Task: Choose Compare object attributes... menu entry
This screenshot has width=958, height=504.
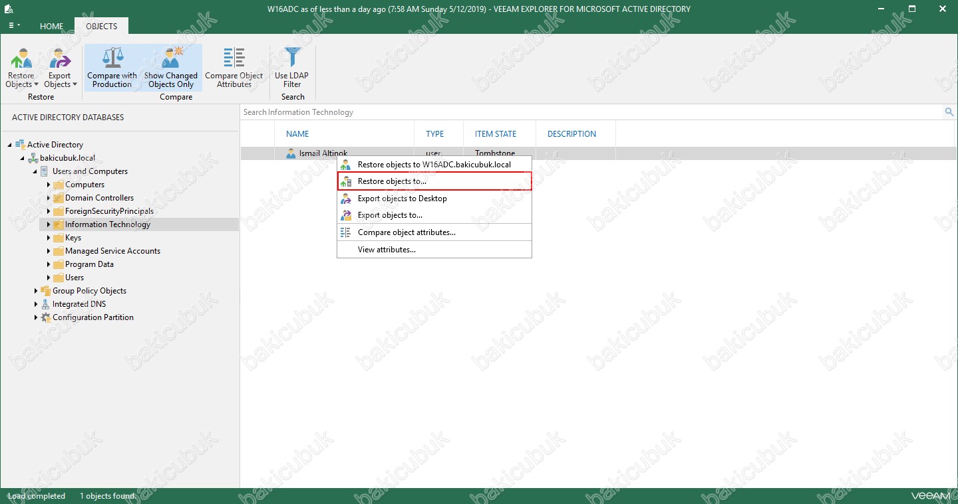Action: 434,232
